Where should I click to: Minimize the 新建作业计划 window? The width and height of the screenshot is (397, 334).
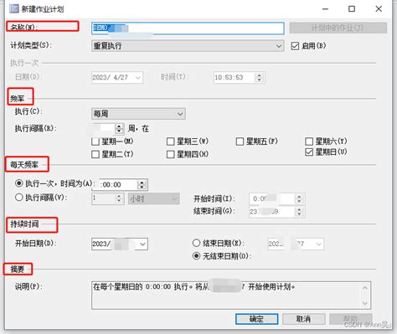click(x=325, y=9)
